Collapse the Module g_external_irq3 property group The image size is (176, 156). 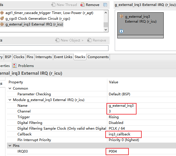coord(10,100)
